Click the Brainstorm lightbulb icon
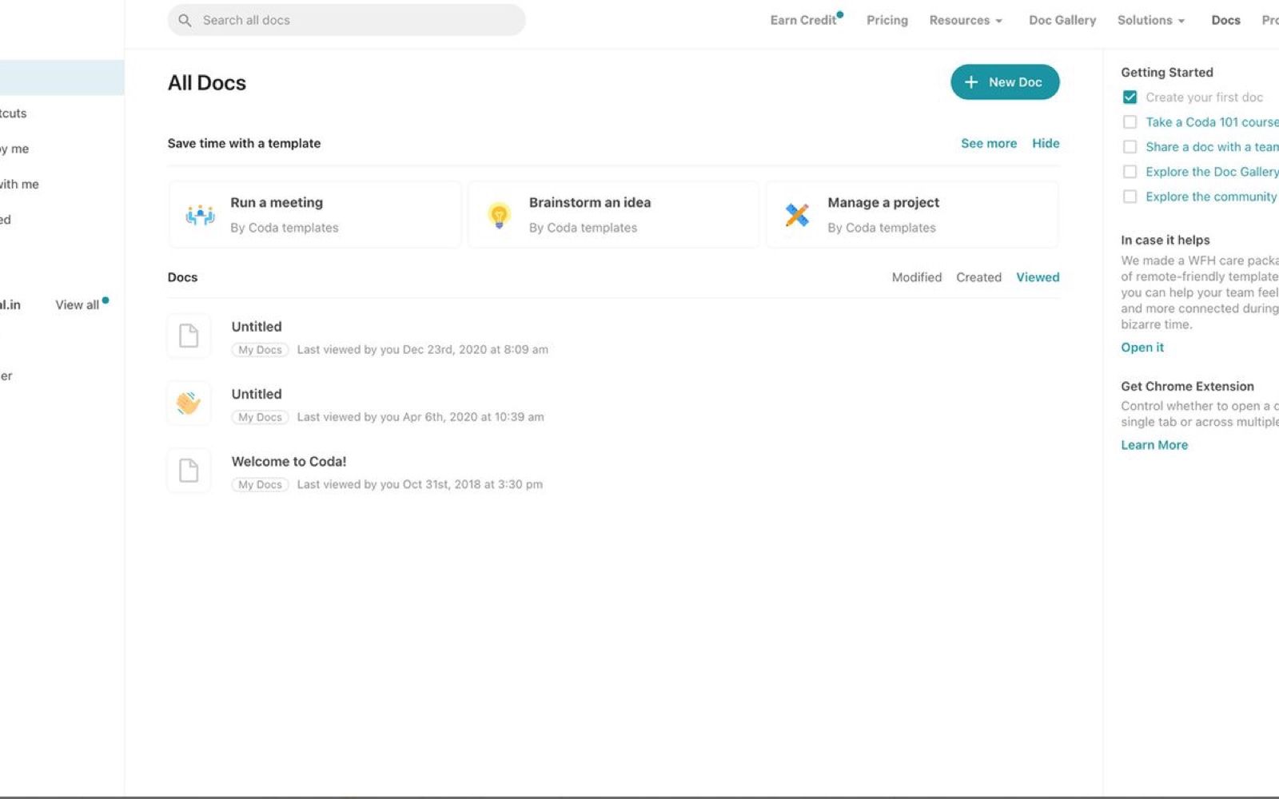1279x799 pixels. click(499, 215)
